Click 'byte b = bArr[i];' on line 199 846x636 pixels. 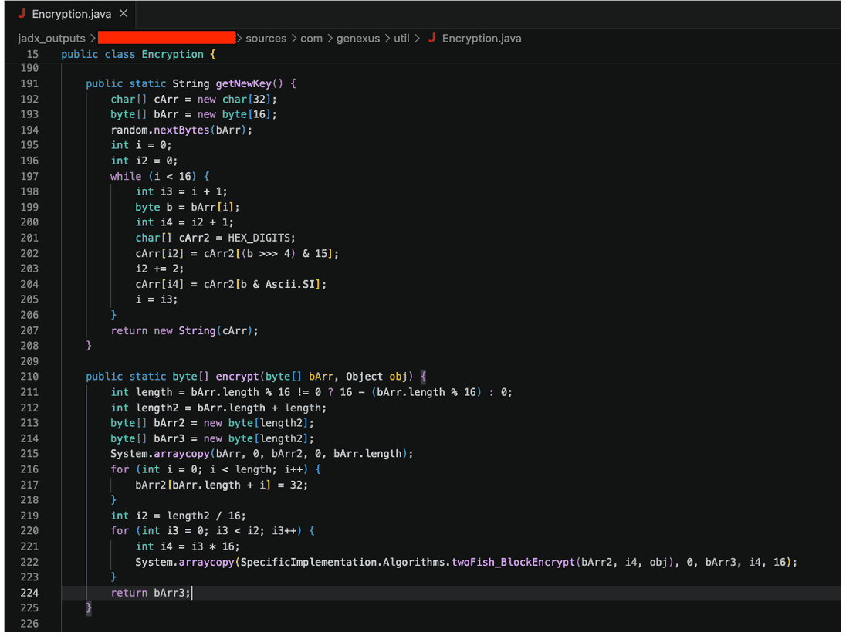click(x=188, y=207)
